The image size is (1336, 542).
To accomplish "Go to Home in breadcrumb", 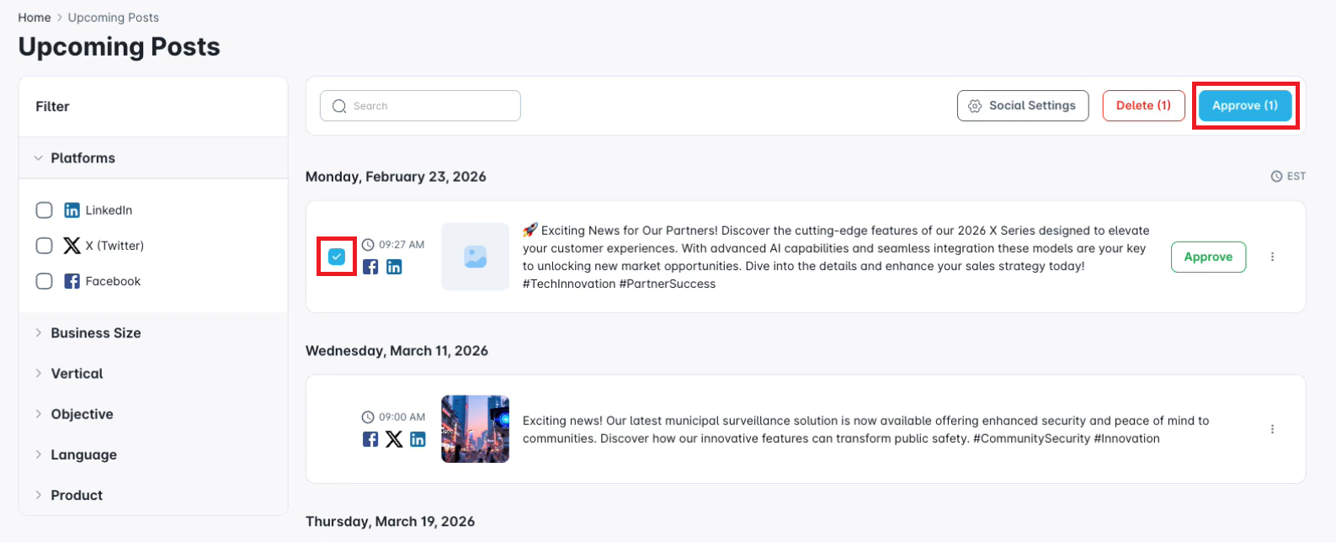I will 35,18.
